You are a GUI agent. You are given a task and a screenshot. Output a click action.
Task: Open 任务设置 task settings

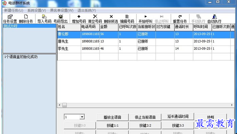10,19
